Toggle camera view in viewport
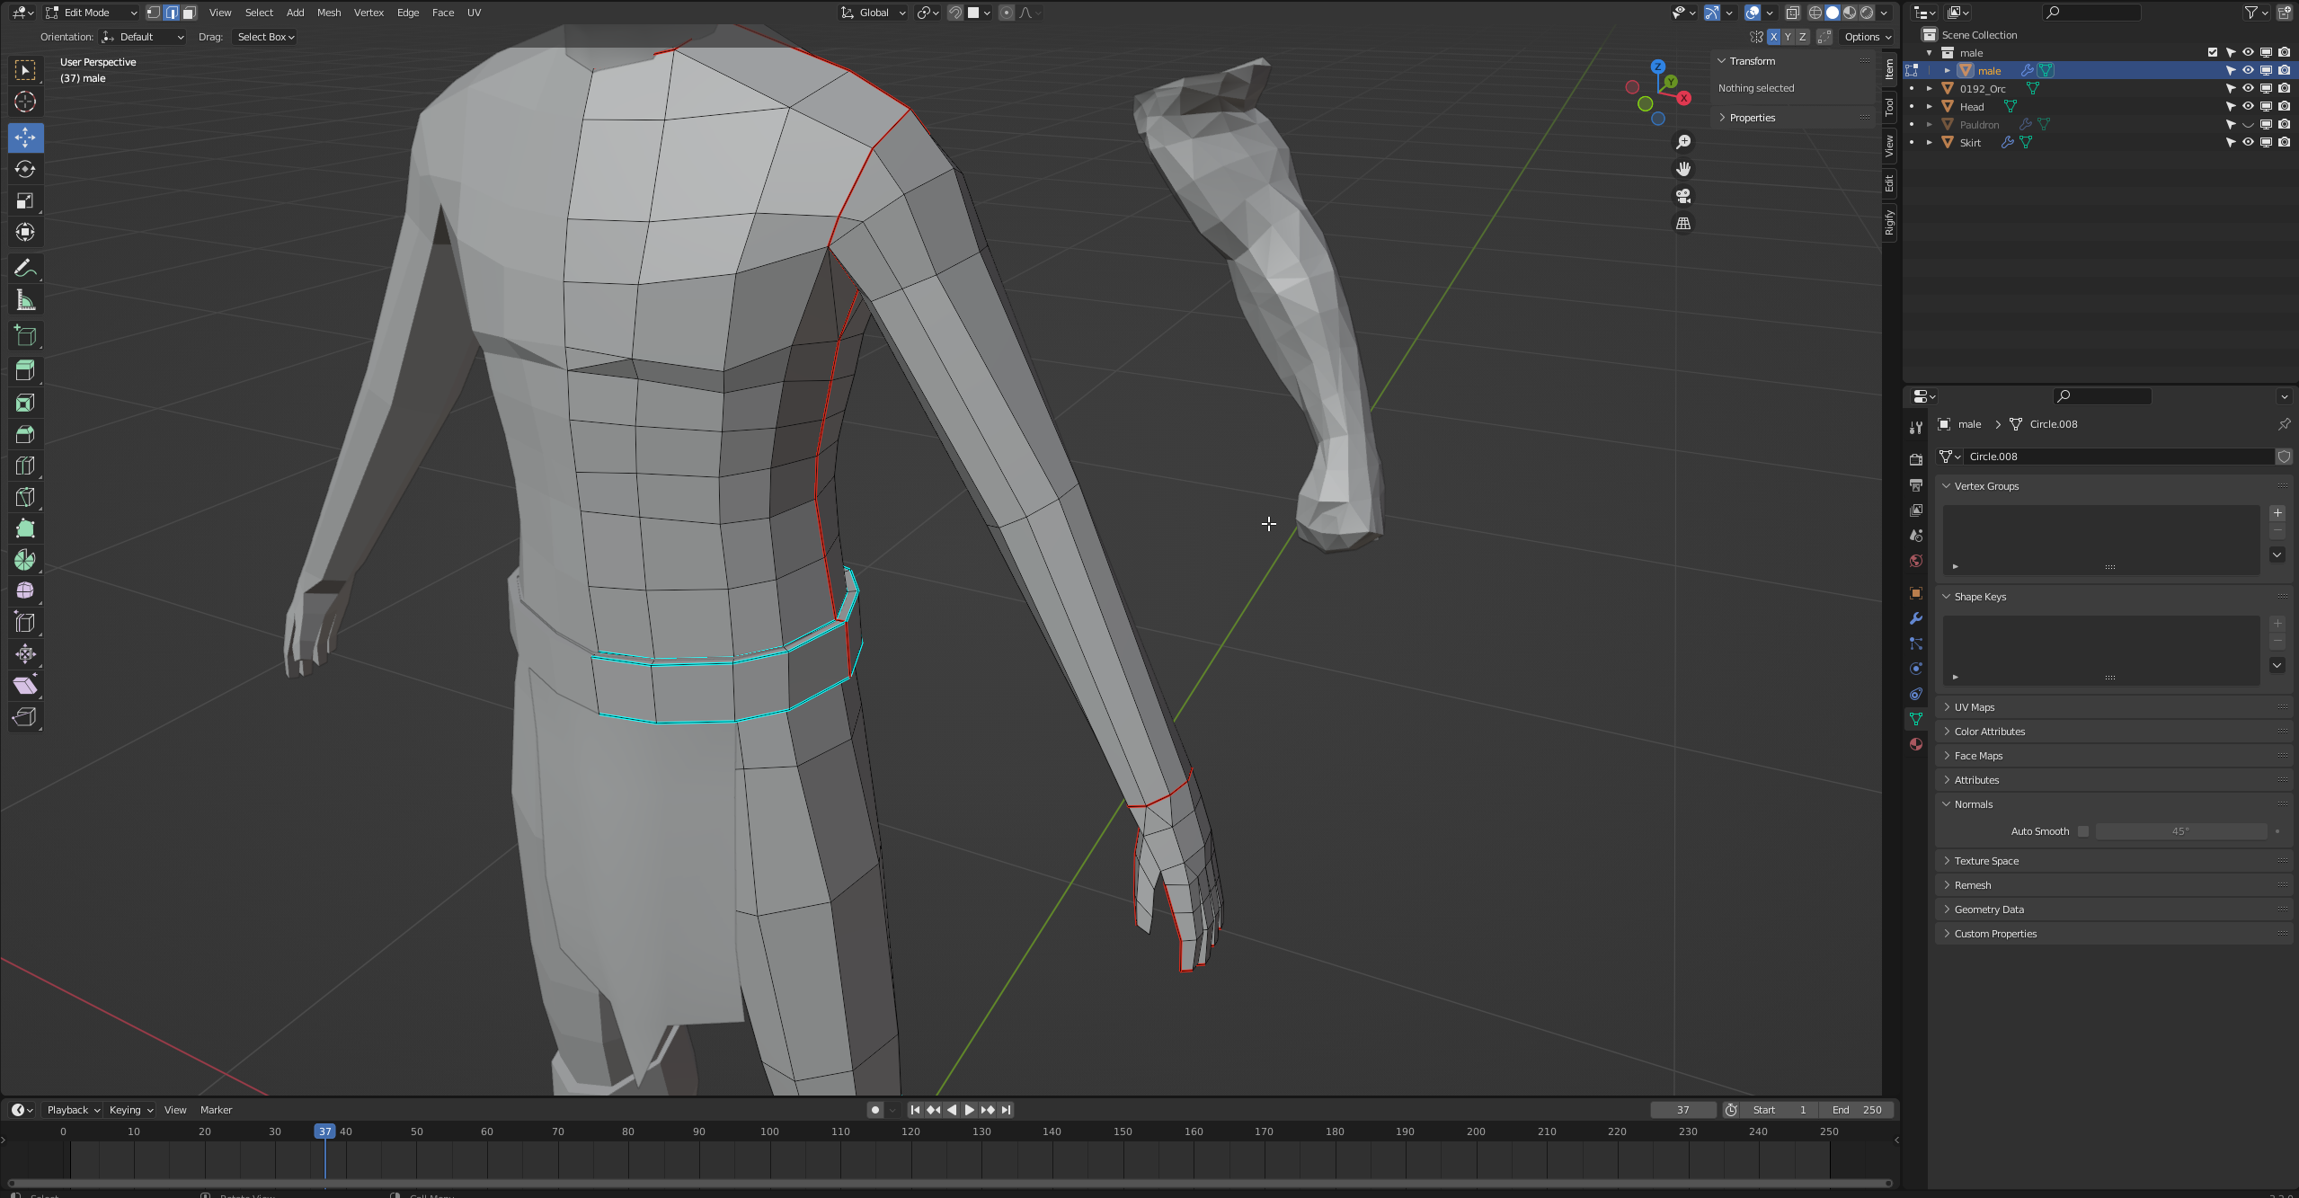This screenshot has height=1198, width=2299. 1682,196
